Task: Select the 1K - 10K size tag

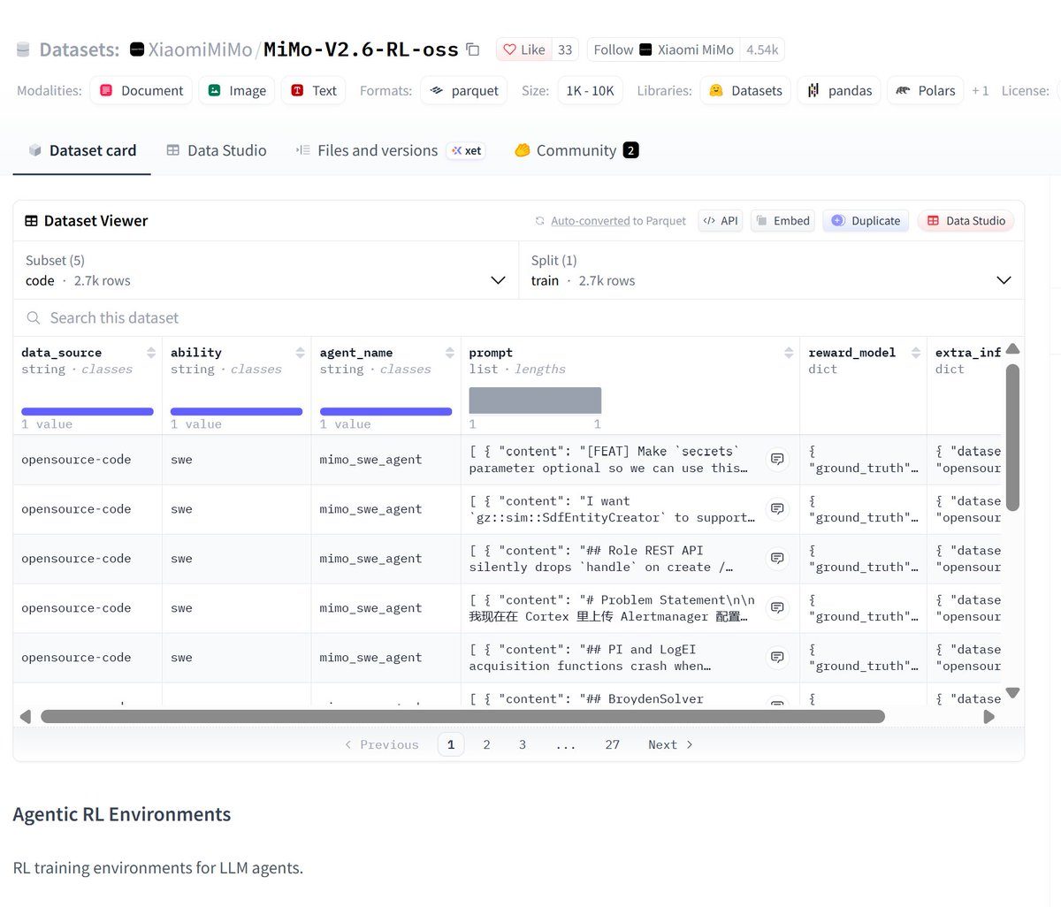Action: (590, 90)
